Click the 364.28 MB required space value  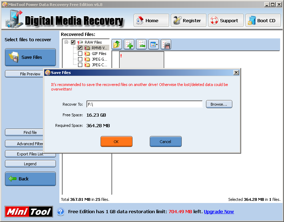98,125
